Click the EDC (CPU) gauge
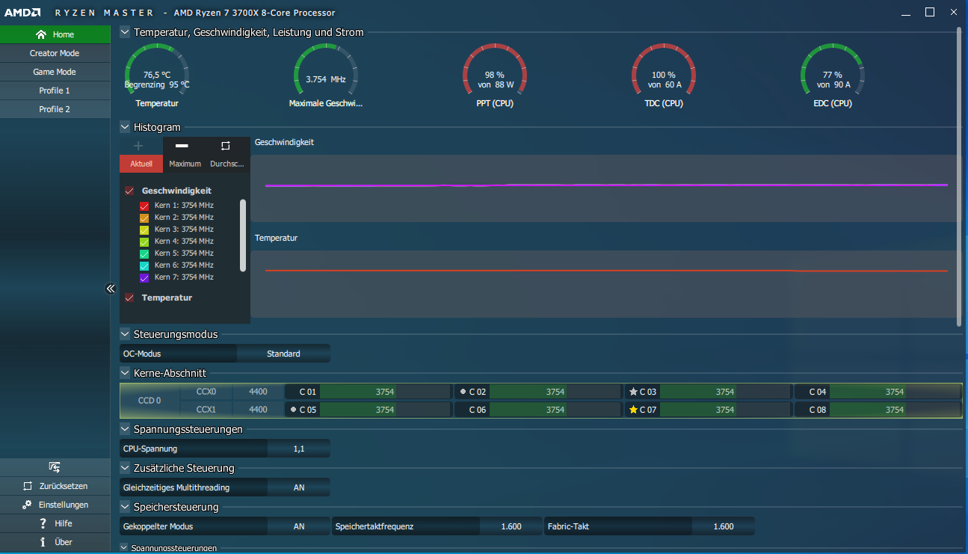 (833, 70)
